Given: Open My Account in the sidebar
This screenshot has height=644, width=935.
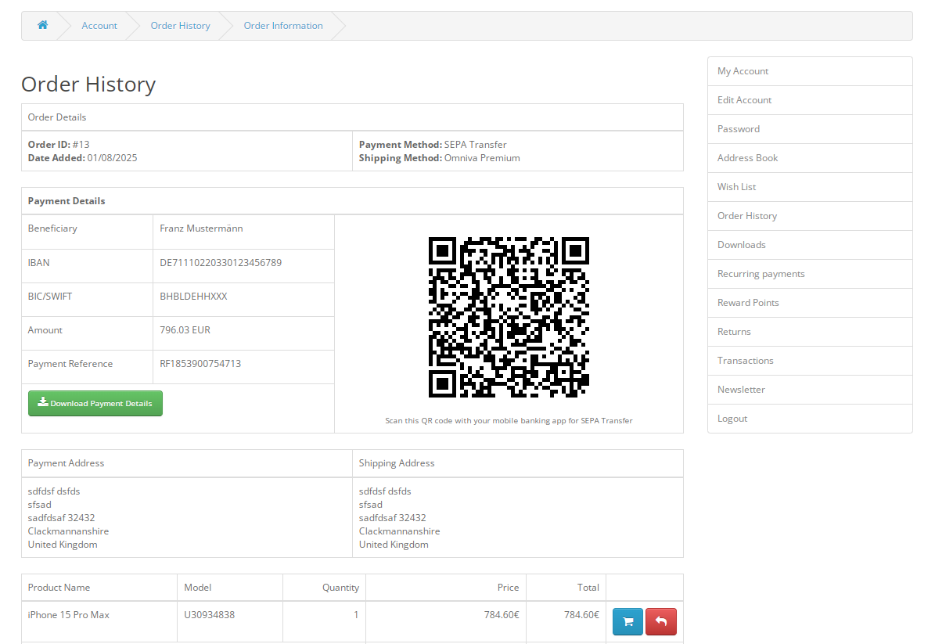Looking at the screenshot, I should [810, 71].
